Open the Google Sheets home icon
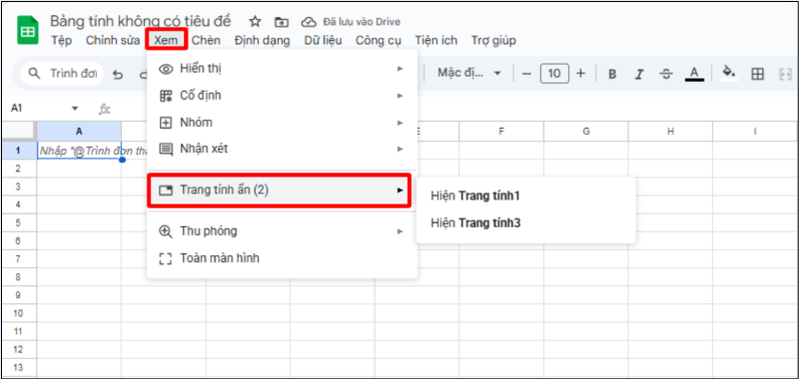The width and height of the screenshot is (799, 380). coord(28,30)
